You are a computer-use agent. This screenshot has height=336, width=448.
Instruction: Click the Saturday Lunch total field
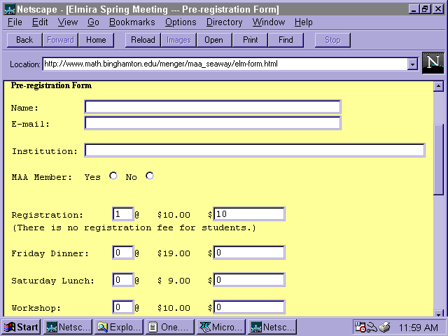pyautogui.click(x=249, y=280)
